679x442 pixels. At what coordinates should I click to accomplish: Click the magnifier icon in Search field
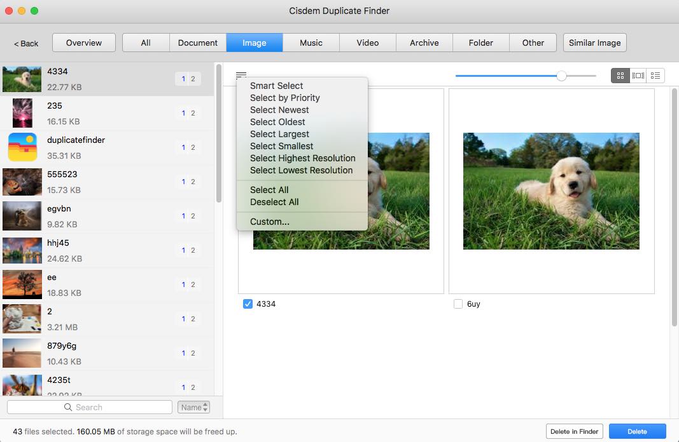[68, 407]
